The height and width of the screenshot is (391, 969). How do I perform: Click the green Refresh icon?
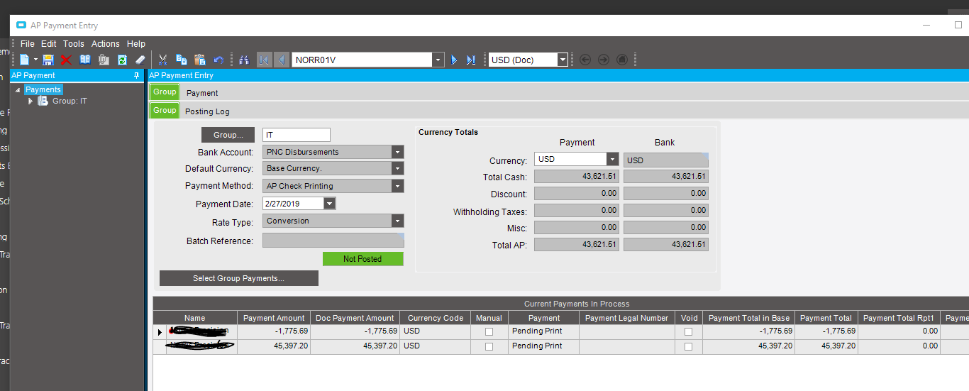tap(122, 60)
